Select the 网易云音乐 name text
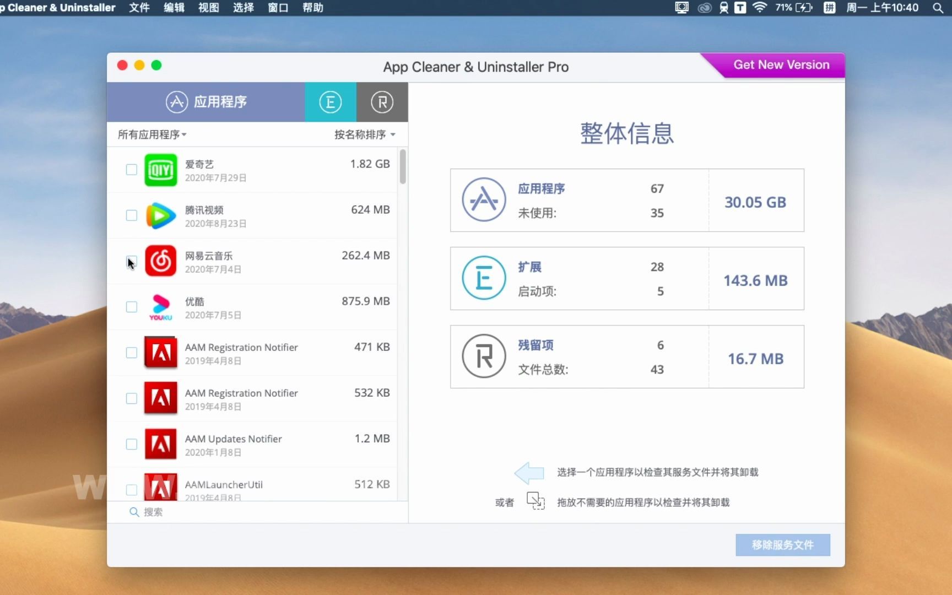This screenshot has height=595, width=952. pos(209,256)
